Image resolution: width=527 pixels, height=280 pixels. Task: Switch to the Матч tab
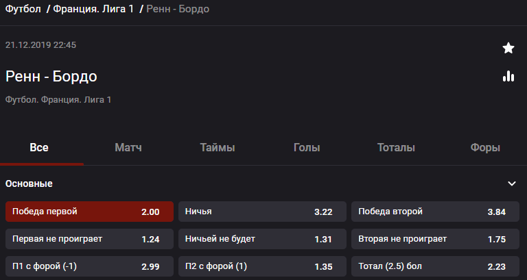128,148
